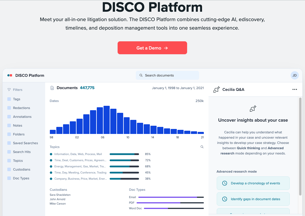Expand the Saved Searches filter

(x=25, y=143)
